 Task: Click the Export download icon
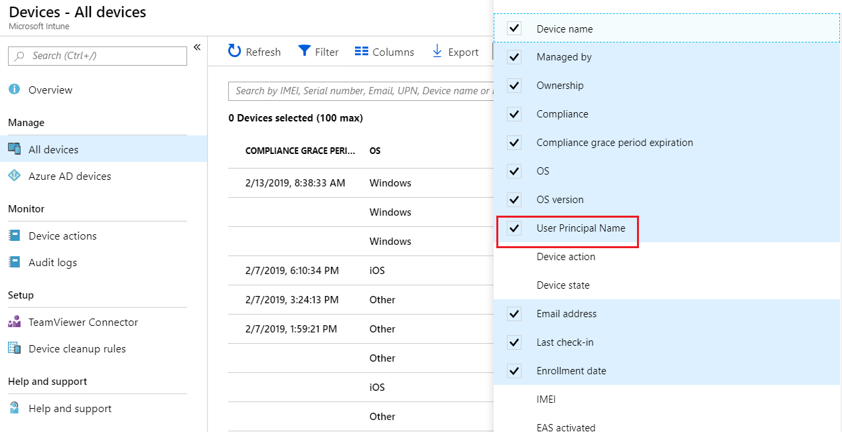click(437, 51)
